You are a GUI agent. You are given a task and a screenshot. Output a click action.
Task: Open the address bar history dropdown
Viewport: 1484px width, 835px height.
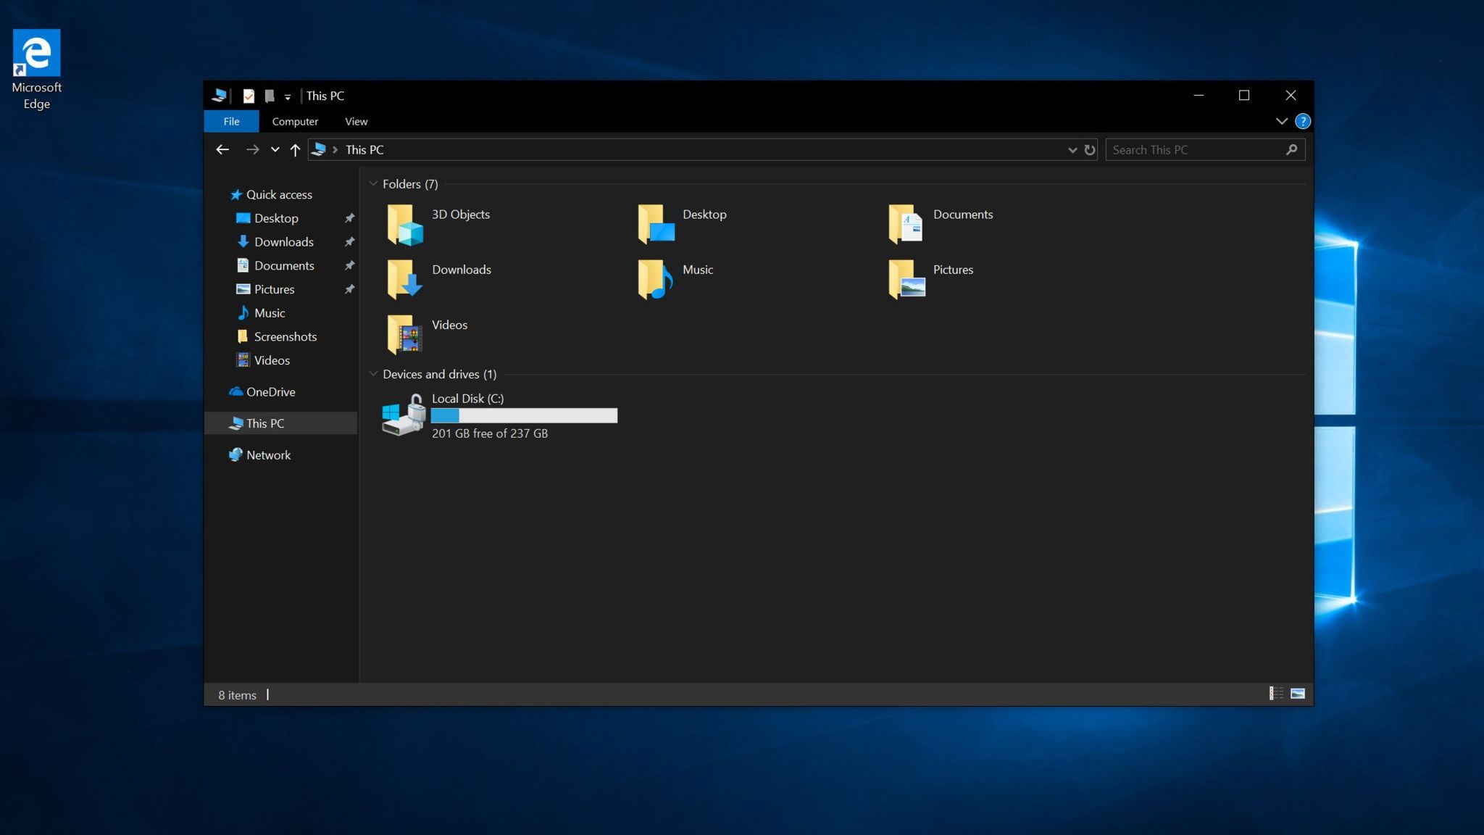pos(1072,150)
